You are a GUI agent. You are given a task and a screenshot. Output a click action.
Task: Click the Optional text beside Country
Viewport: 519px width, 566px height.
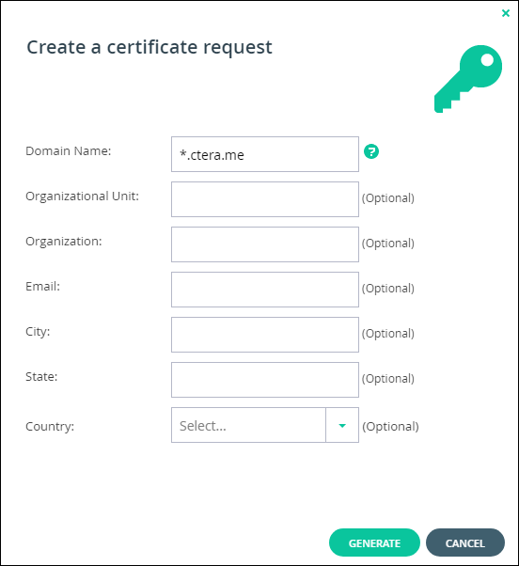point(390,426)
